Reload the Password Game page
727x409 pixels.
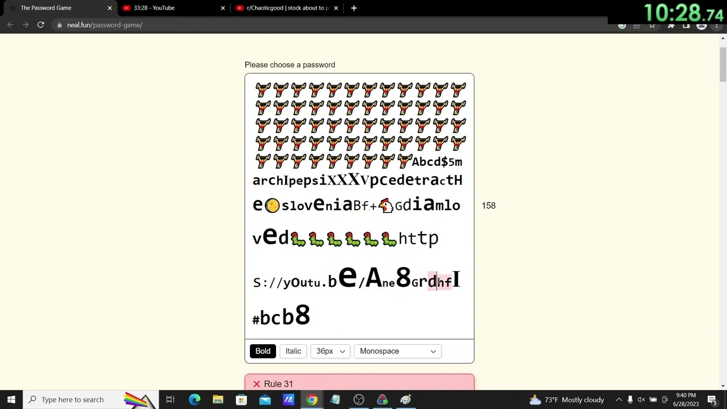click(x=40, y=24)
